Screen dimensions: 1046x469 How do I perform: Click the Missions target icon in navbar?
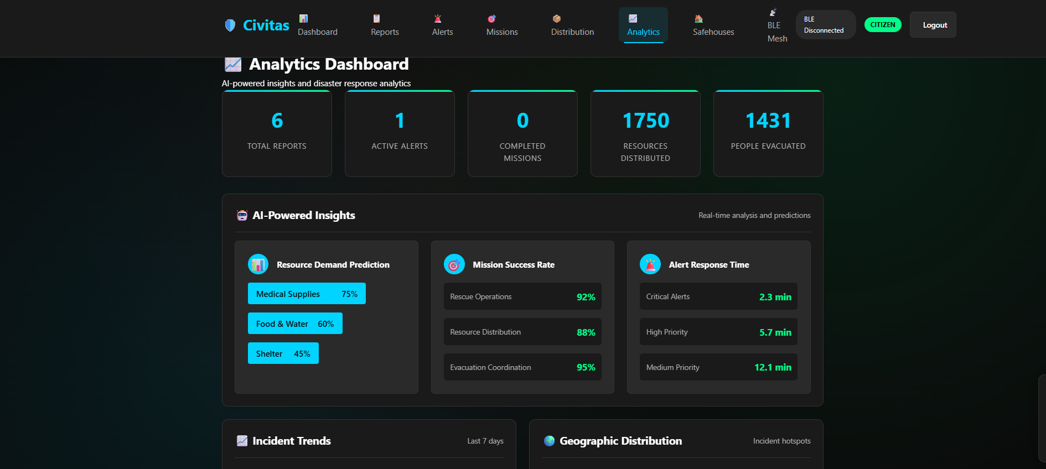pyautogui.click(x=491, y=19)
